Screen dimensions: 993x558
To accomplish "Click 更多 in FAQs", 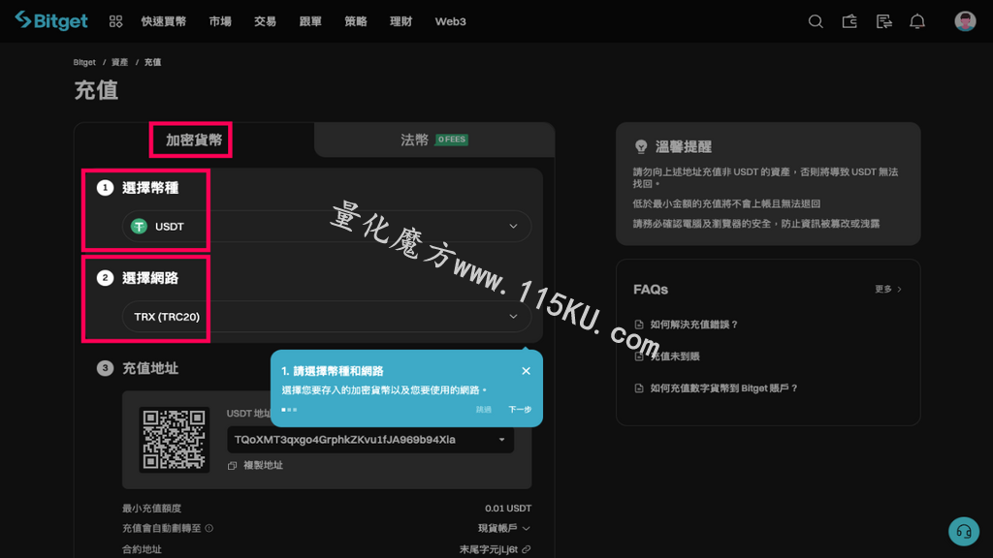I will tap(888, 289).
